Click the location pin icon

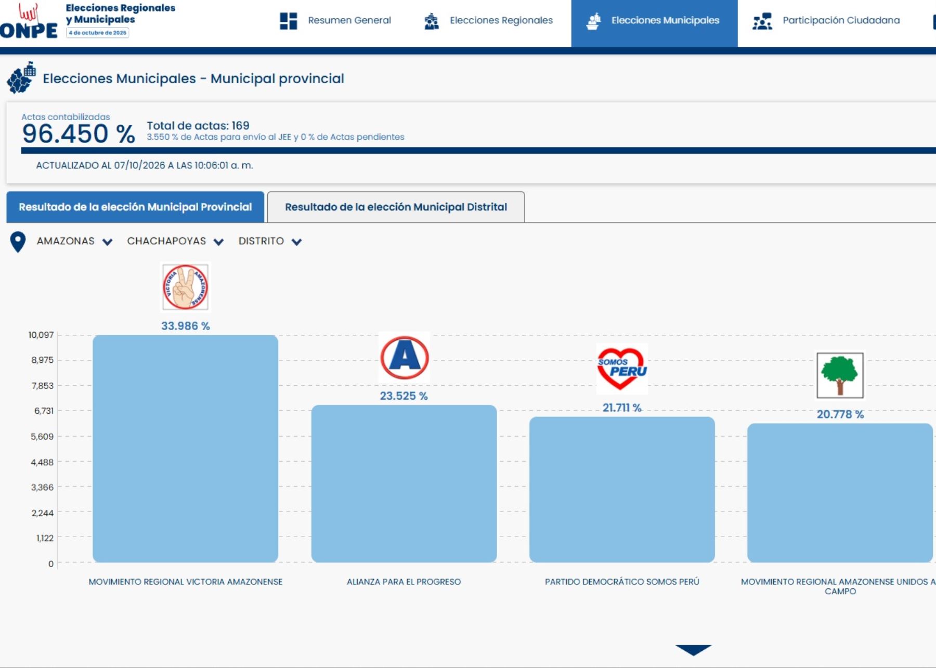18,242
